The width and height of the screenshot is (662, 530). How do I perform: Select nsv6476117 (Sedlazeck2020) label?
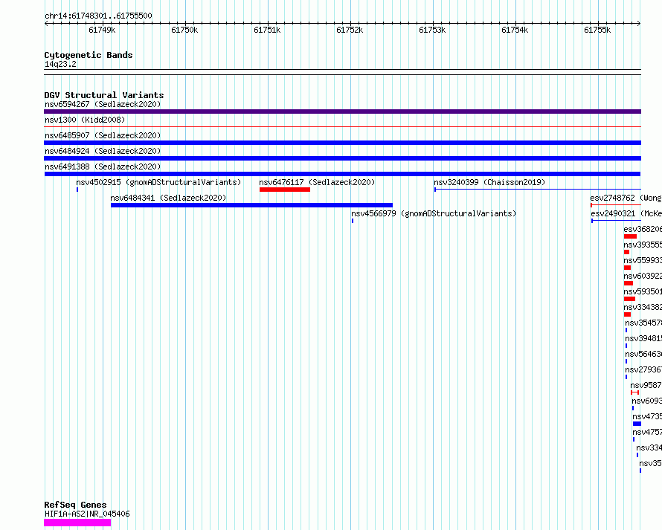tap(317, 182)
